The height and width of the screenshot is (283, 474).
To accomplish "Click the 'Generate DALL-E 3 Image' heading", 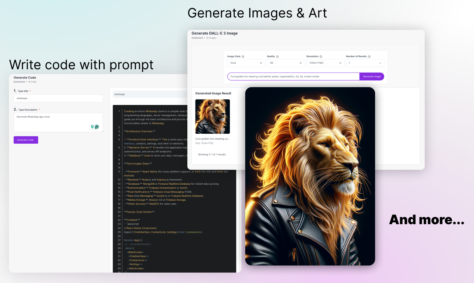I will 215,33.
